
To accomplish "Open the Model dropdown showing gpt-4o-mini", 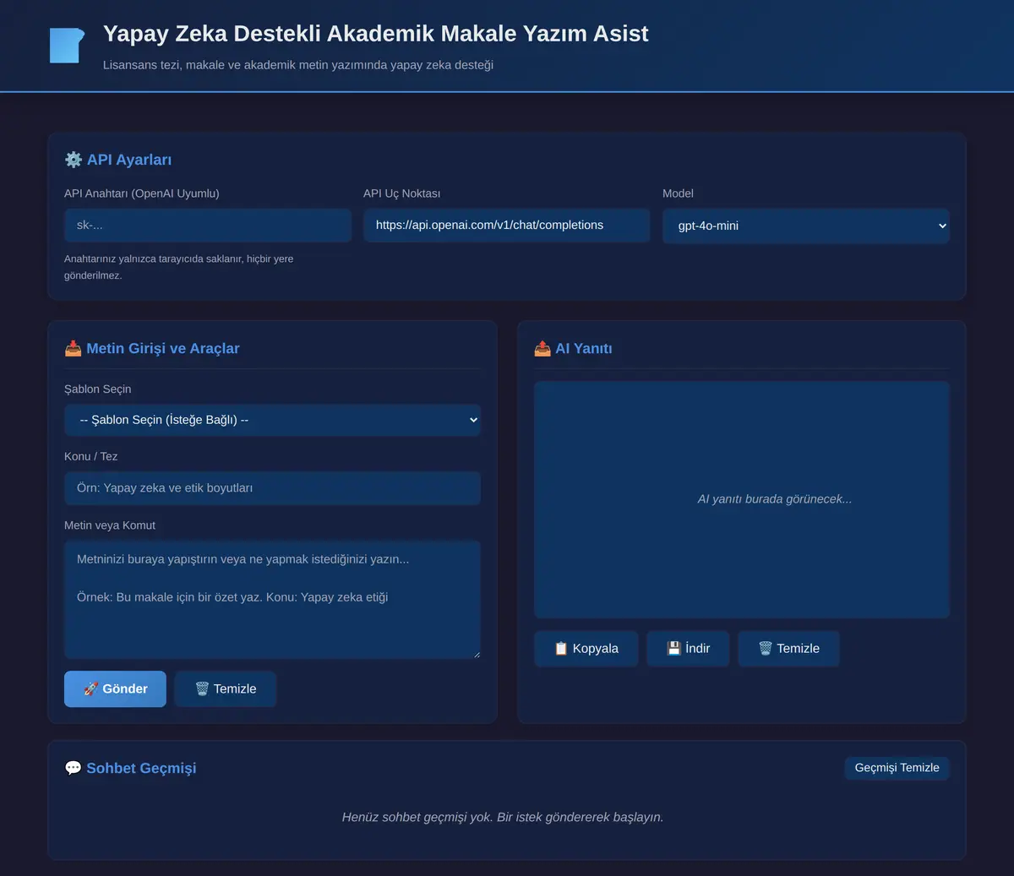I will point(806,226).
